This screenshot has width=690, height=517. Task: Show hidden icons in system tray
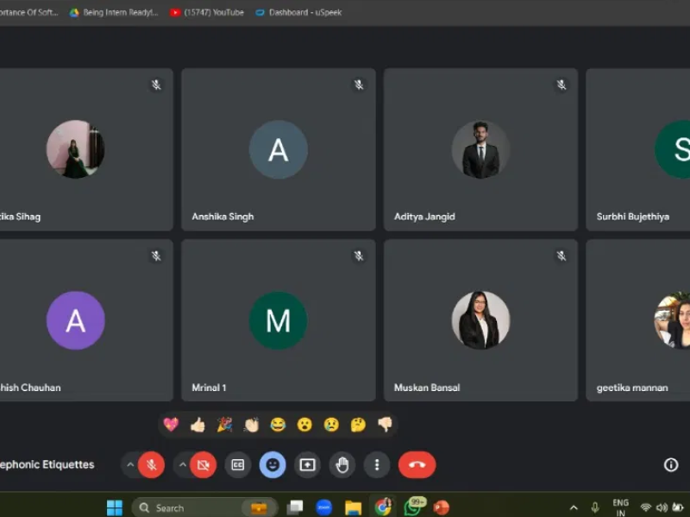pos(574,508)
